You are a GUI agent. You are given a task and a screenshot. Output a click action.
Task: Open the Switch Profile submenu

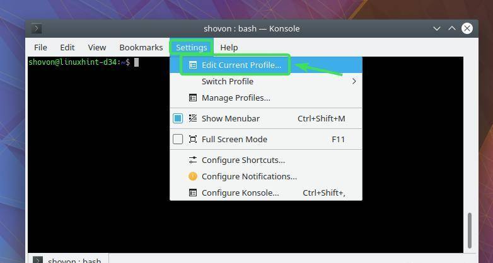[x=266, y=81]
